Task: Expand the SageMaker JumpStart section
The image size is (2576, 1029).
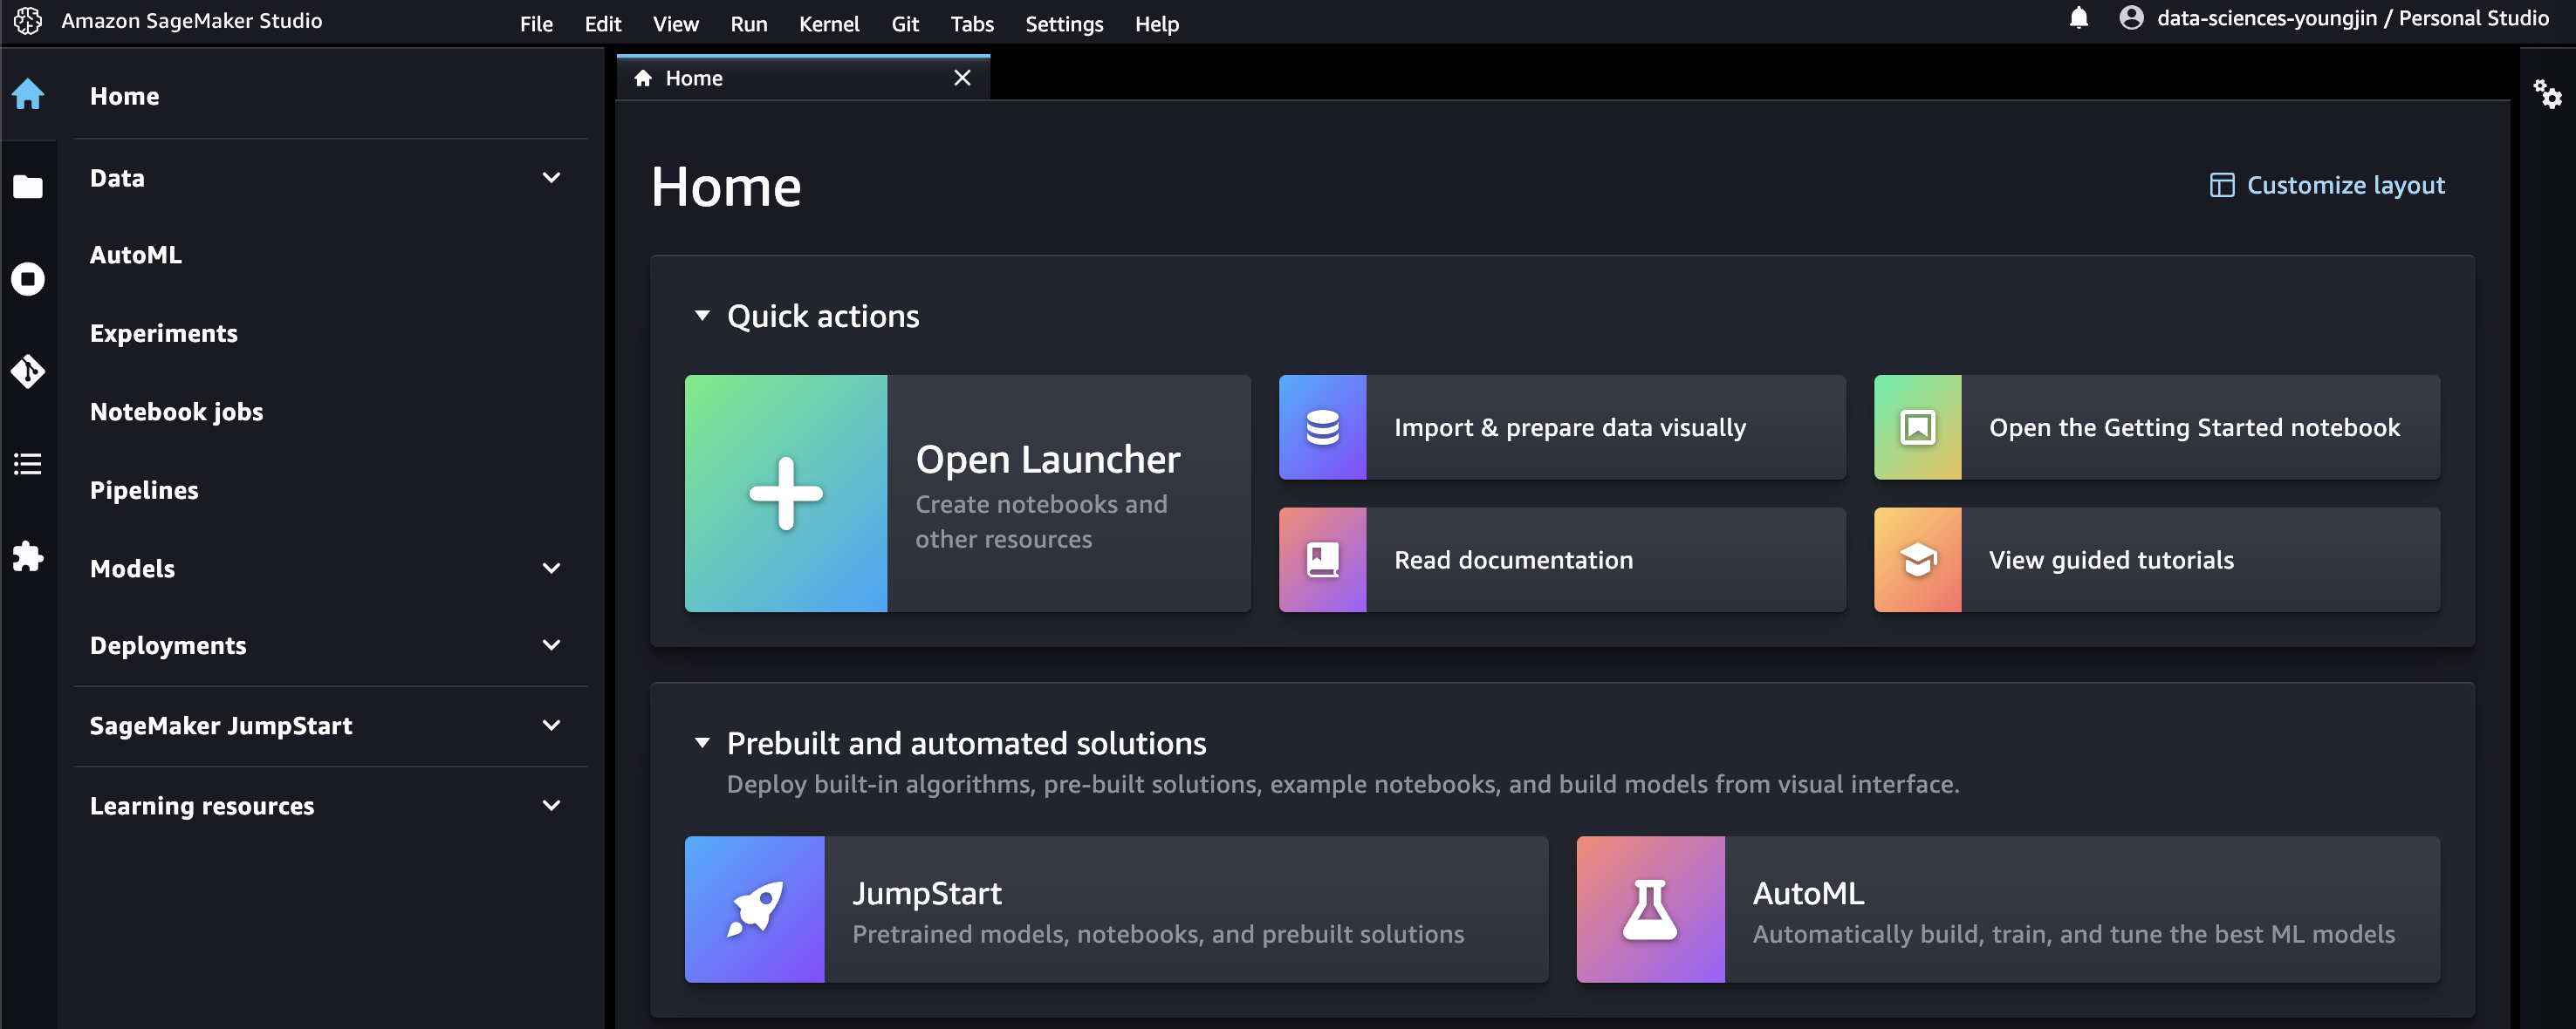Action: [x=551, y=726]
